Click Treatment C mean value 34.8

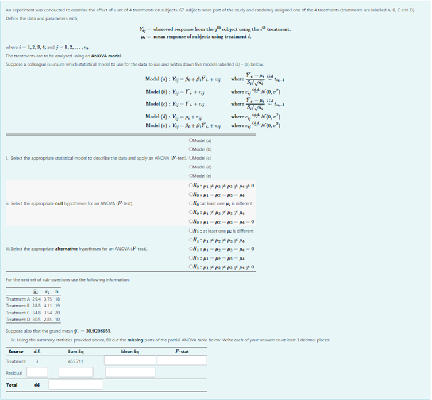tap(37, 313)
